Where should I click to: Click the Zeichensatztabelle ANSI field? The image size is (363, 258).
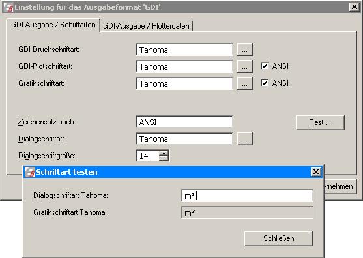click(x=184, y=122)
